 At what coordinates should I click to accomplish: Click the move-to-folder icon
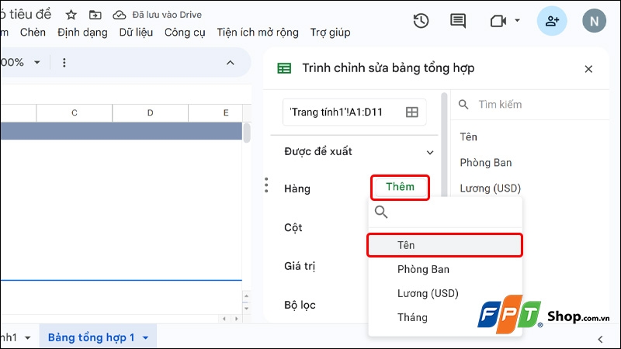(95, 15)
